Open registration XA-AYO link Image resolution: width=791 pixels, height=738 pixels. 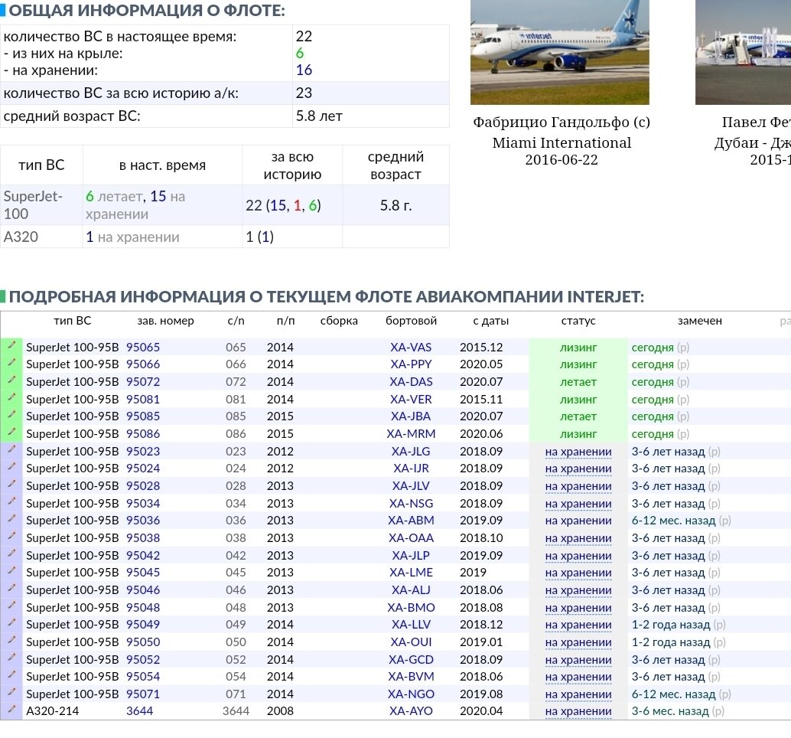(411, 710)
